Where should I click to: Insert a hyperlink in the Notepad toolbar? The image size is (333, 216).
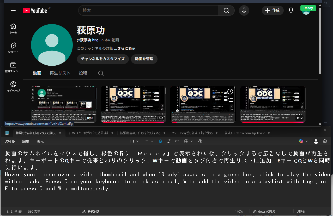pyautogui.click(x=177, y=141)
